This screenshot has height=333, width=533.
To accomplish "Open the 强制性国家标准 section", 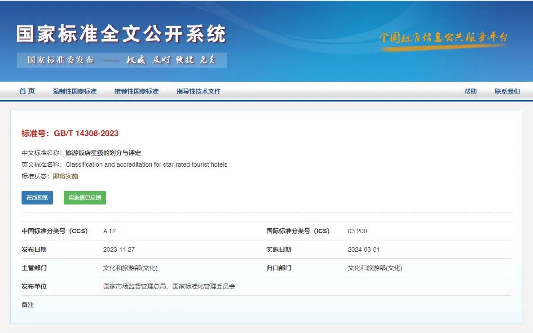I will pyautogui.click(x=75, y=91).
